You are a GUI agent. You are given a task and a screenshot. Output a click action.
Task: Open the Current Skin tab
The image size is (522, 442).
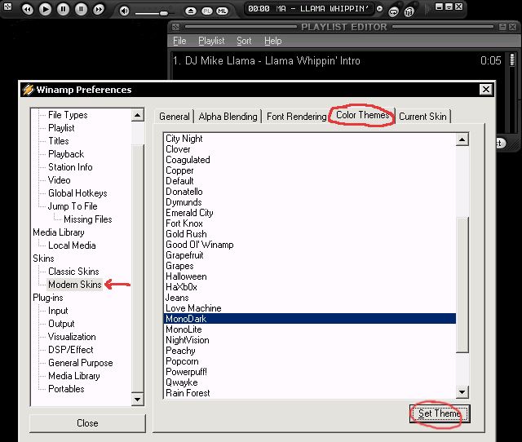[422, 117]
